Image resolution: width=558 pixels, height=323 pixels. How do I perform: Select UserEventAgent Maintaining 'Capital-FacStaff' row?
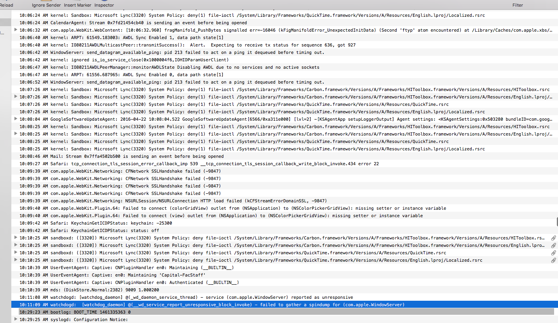285,275
